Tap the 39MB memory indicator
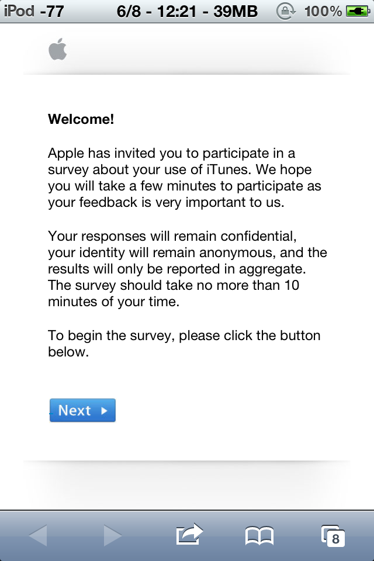This screenshot has height=561, width=374. [x=236, y=12]
